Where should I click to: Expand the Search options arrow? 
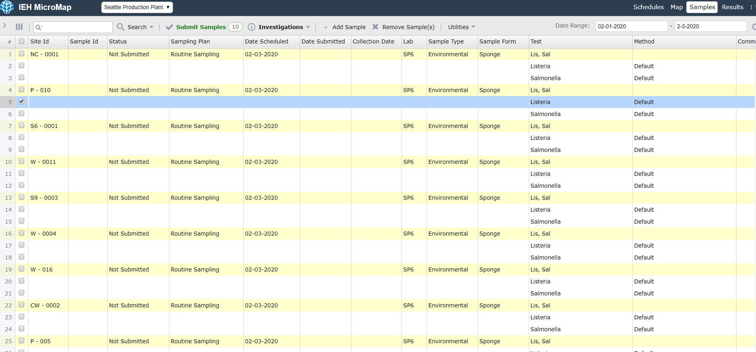coord(152,27)
